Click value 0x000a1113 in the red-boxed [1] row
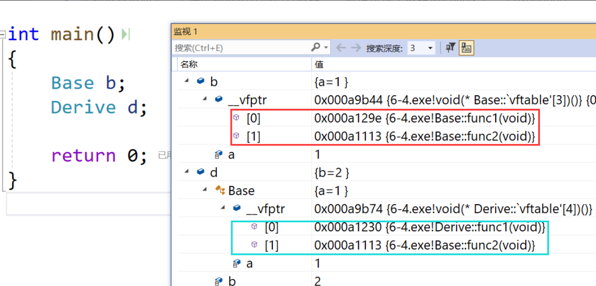The image size is (596, 286). point(424,136)
